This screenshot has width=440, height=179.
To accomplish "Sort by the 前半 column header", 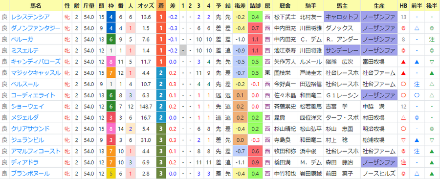I will click(x=417, y=5).
